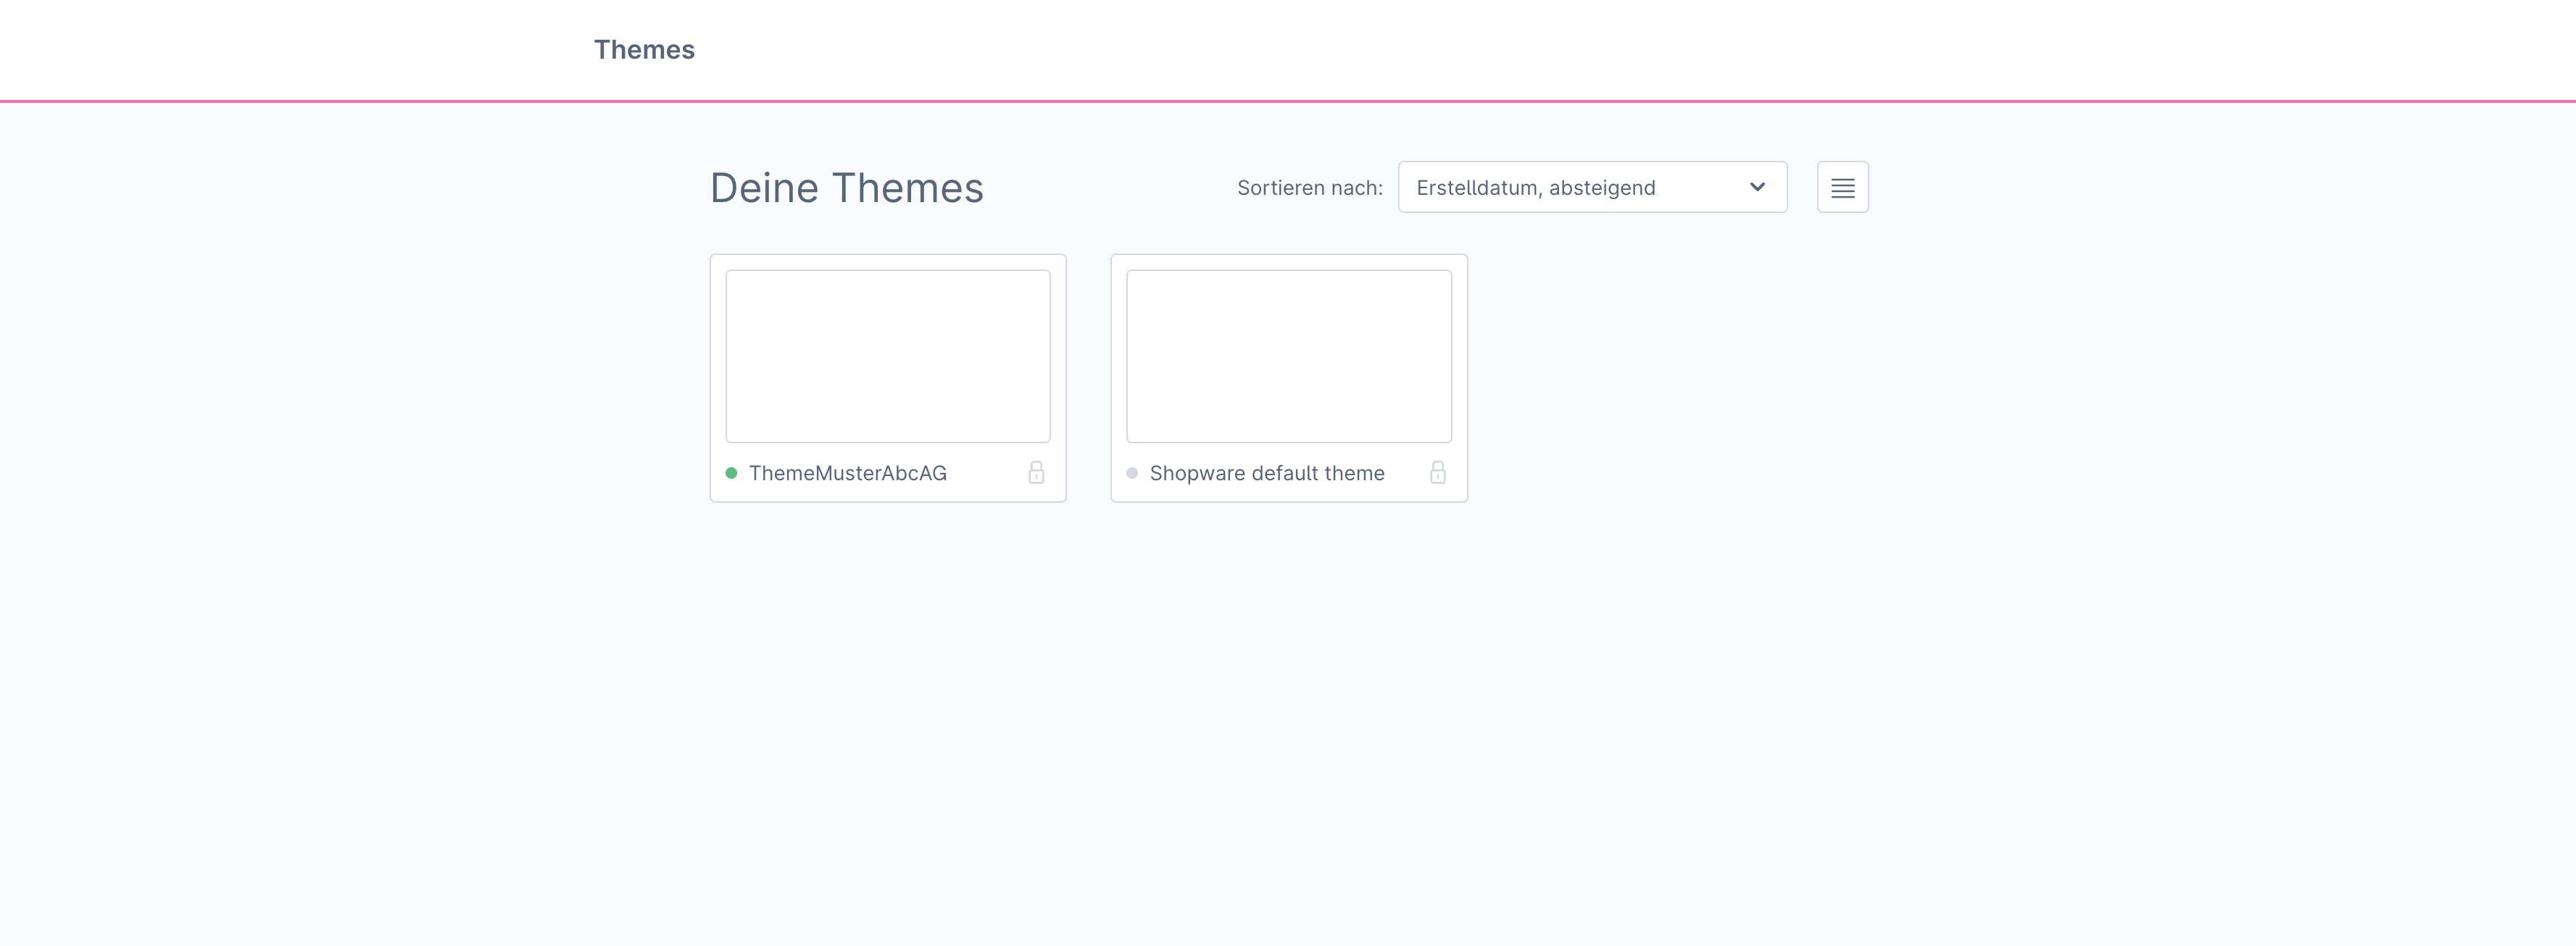Screen dimensions: 2576x946
Task: Click the chevron arrow in the sort select box
Action: pyautogui.click(x=1757, y=187)
